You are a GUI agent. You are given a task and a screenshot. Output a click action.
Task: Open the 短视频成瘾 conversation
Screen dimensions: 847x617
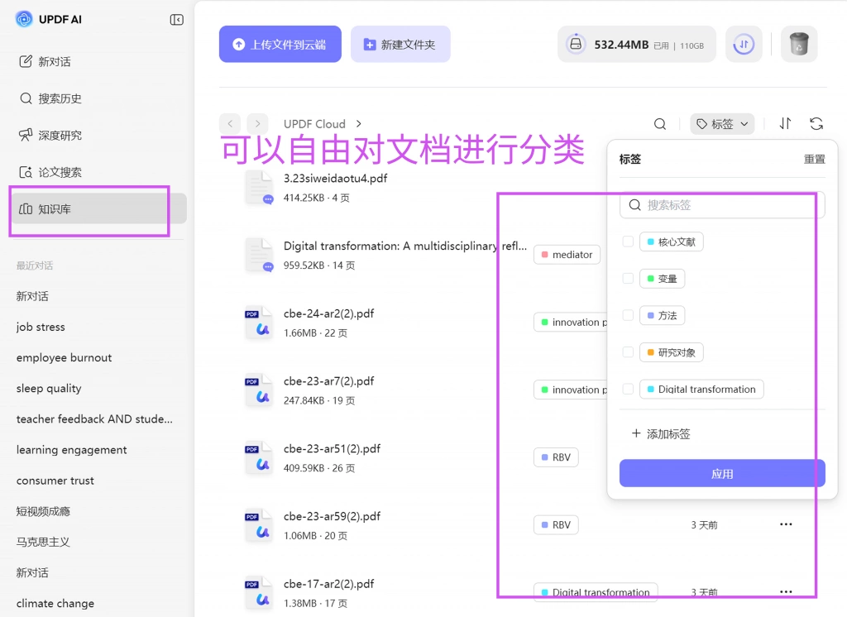[43, 511]
